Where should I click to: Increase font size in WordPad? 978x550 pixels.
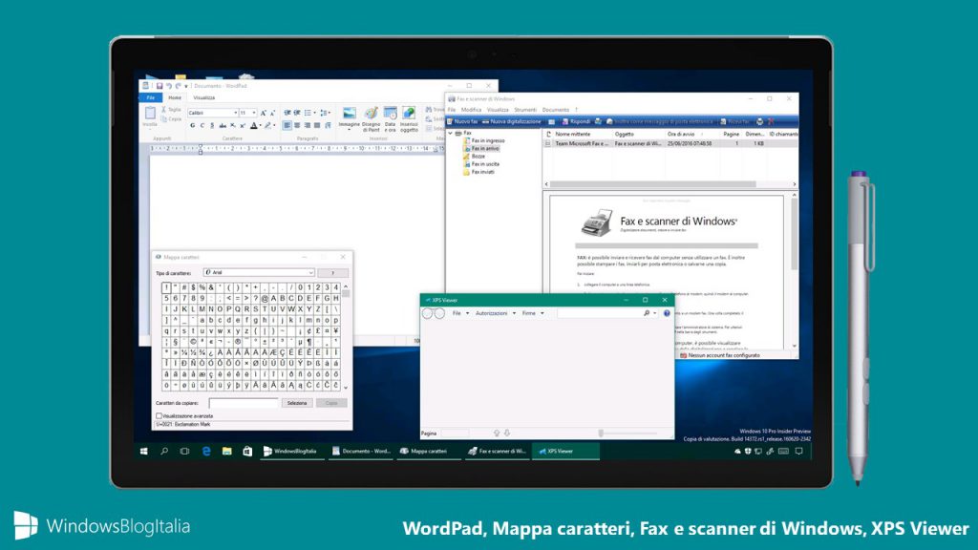[x=264, y=113]
